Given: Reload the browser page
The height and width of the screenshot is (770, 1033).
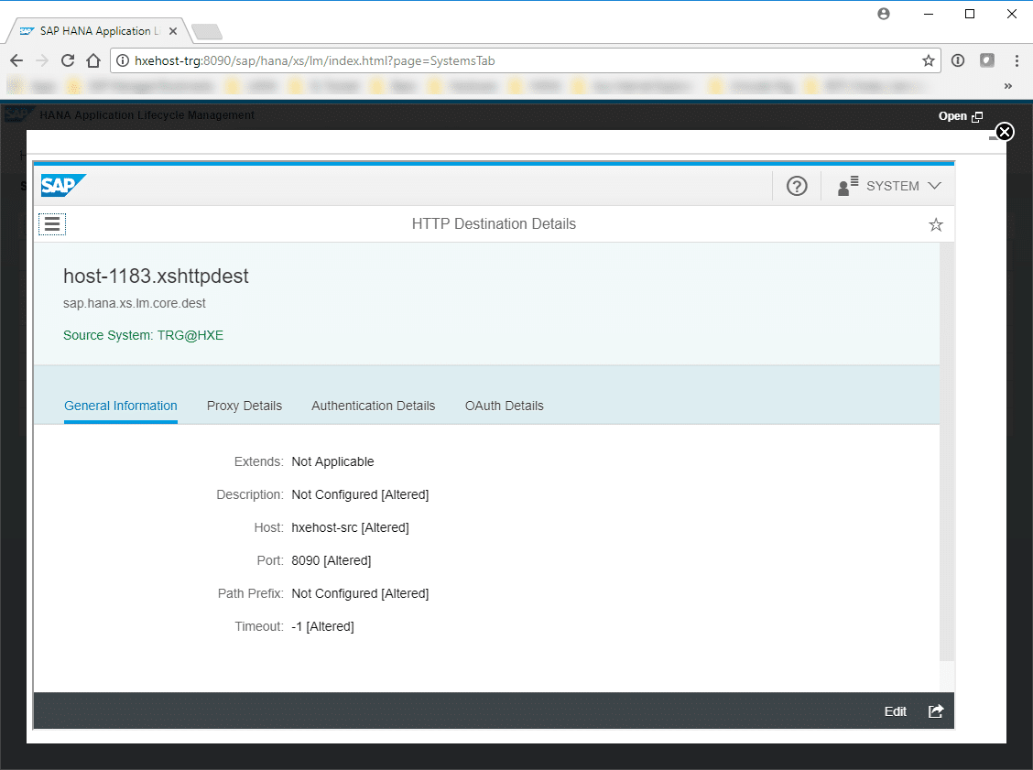Looking at the screenshot, I should [67, 60].
